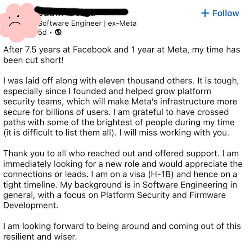Screen dimensions: 252x250
Task: Click the frowning mouth on the avatar
Action: click(x=15, y=24)
